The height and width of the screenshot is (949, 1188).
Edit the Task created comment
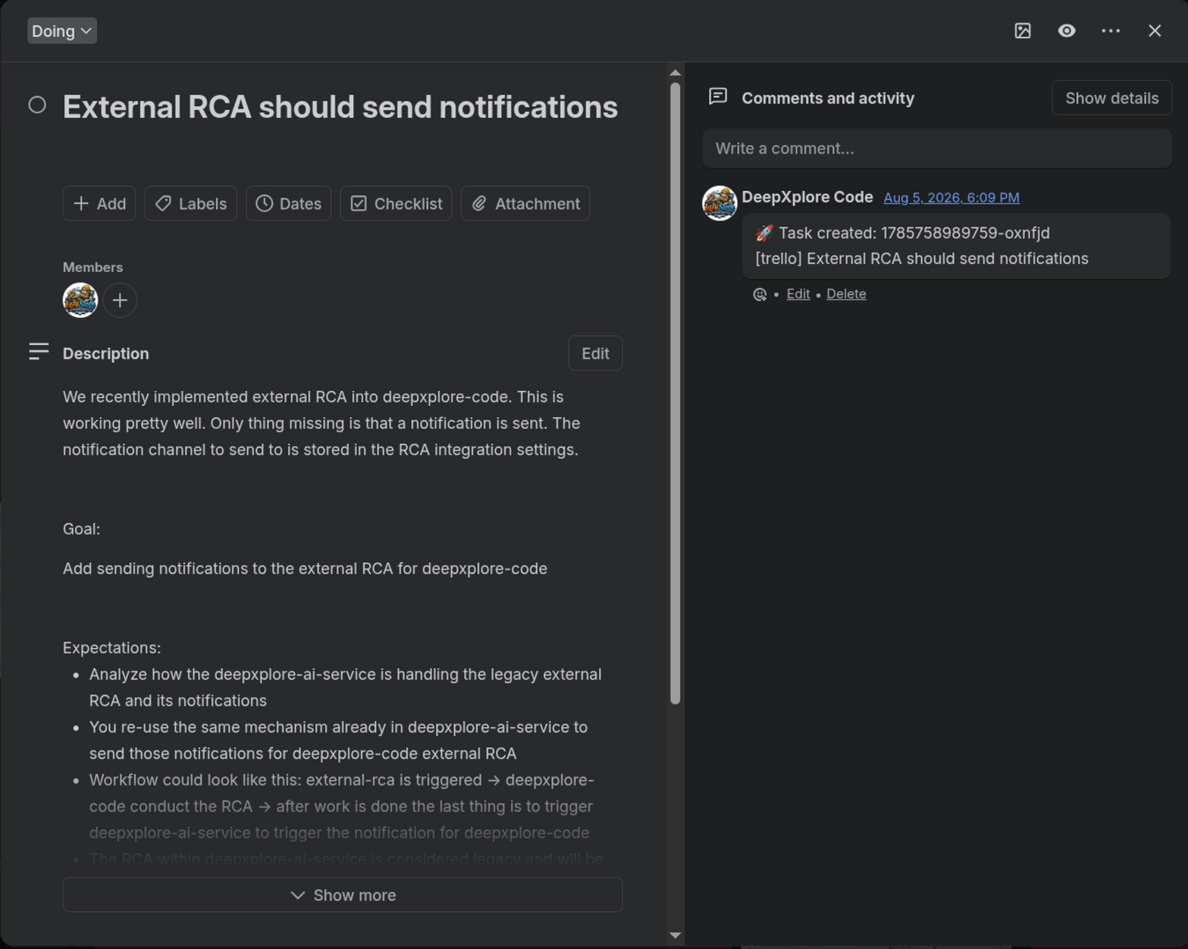tap(798, 294)
